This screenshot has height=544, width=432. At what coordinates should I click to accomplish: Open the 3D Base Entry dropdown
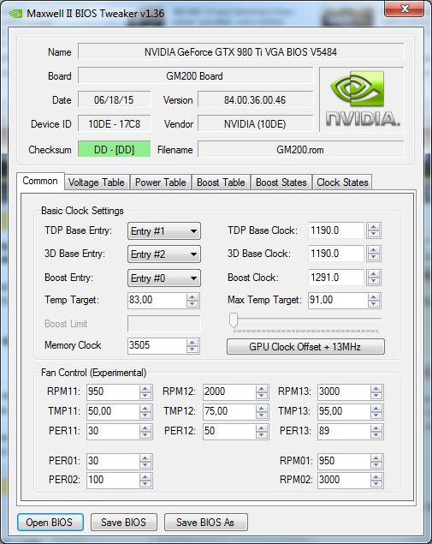[164, 254]
